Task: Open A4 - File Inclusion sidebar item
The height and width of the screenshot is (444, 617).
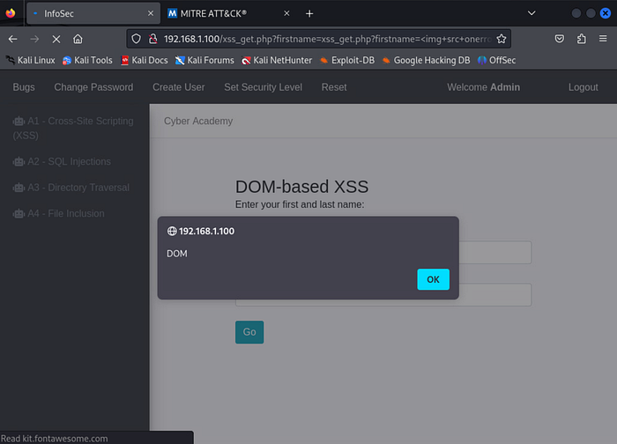Action: (x=59, y=213)
